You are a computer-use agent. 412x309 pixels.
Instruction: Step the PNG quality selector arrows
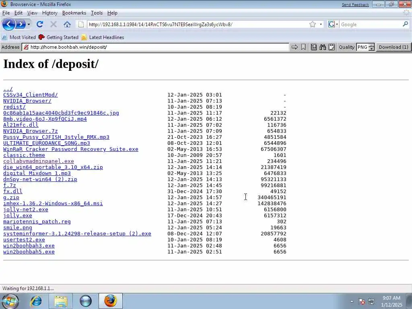371,47
